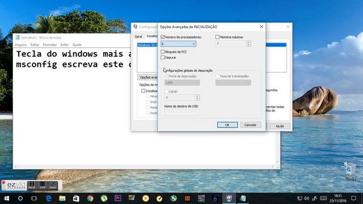Open uTorrent from the taskbar
Screen dimensions: 363x204
(x=104, y=198)
